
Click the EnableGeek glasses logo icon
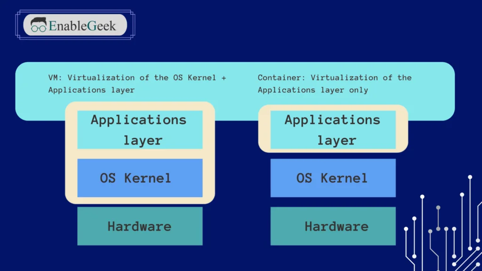coord(39,24)
